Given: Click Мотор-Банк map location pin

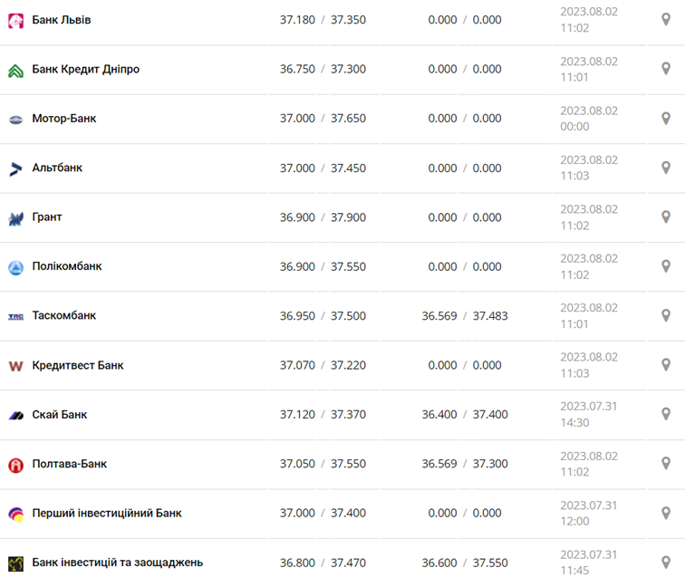Looking at the screenshot, I should (x=665, y=119).
